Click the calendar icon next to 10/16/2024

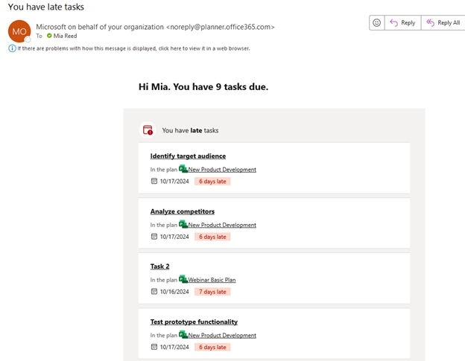click(154, 292)
